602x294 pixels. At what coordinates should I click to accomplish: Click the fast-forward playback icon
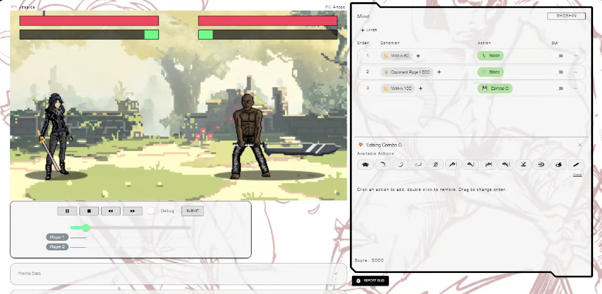pyautogui.click(x=133, y=211)
